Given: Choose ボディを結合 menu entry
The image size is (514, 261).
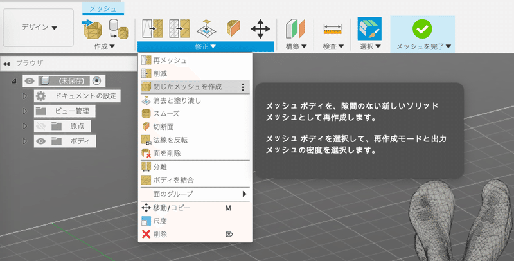Looking at the screenshot, I should pyautogui.click(x=195, y=180).
